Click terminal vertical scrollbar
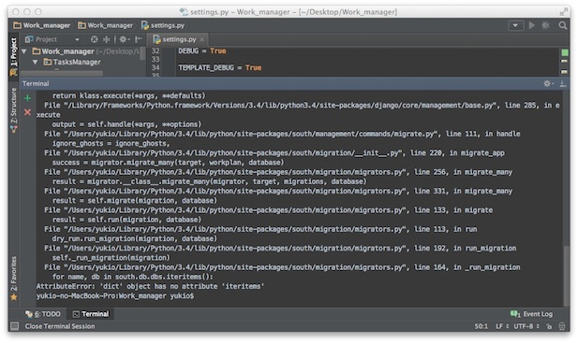 click(x=566, y=276)
